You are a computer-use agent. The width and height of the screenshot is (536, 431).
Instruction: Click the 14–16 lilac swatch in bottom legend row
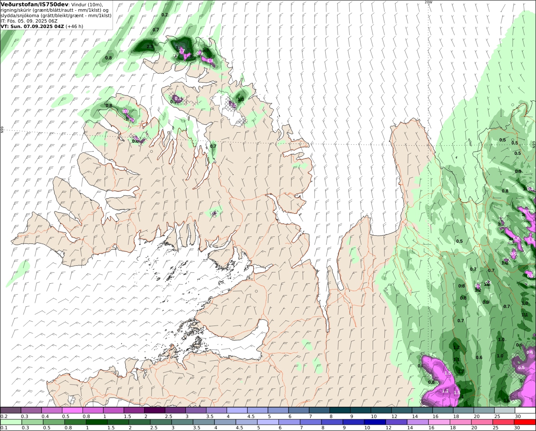[417, 422]
